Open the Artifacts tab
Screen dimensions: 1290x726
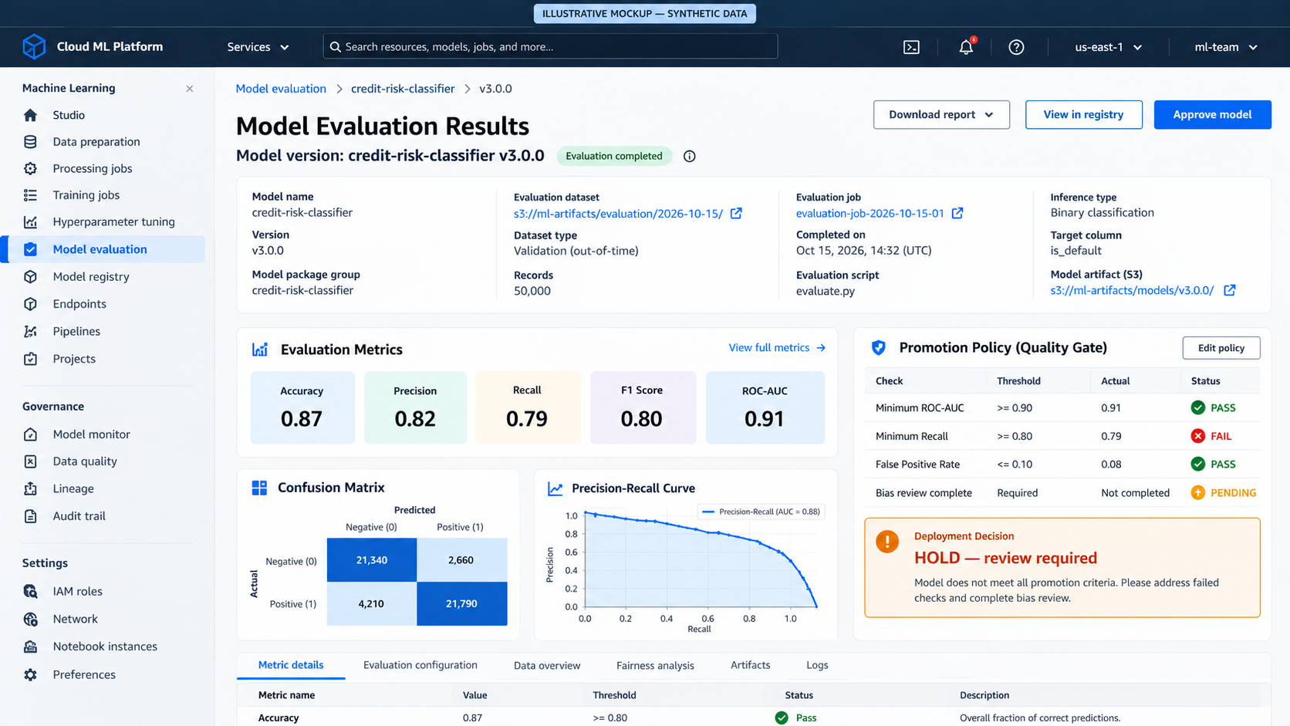(x=750, y=665)
